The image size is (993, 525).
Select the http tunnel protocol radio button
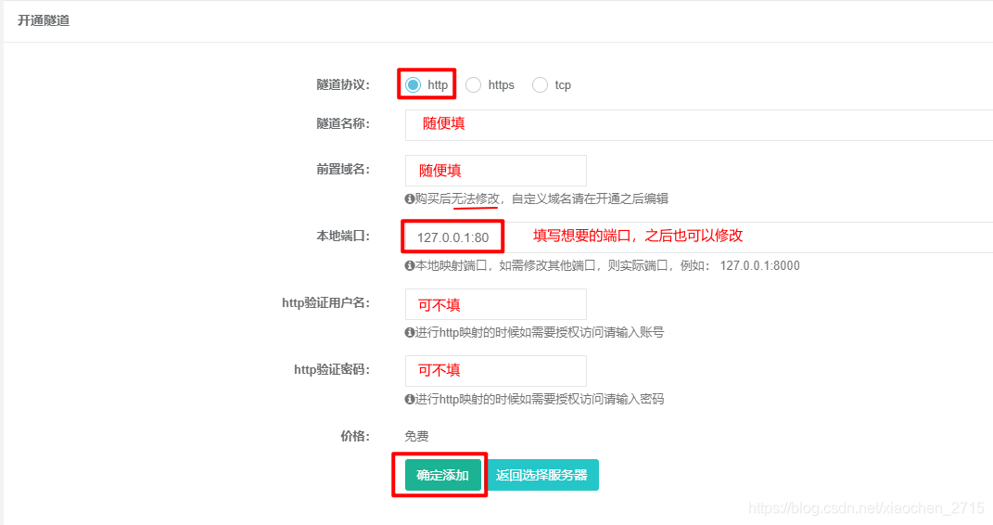413,84
